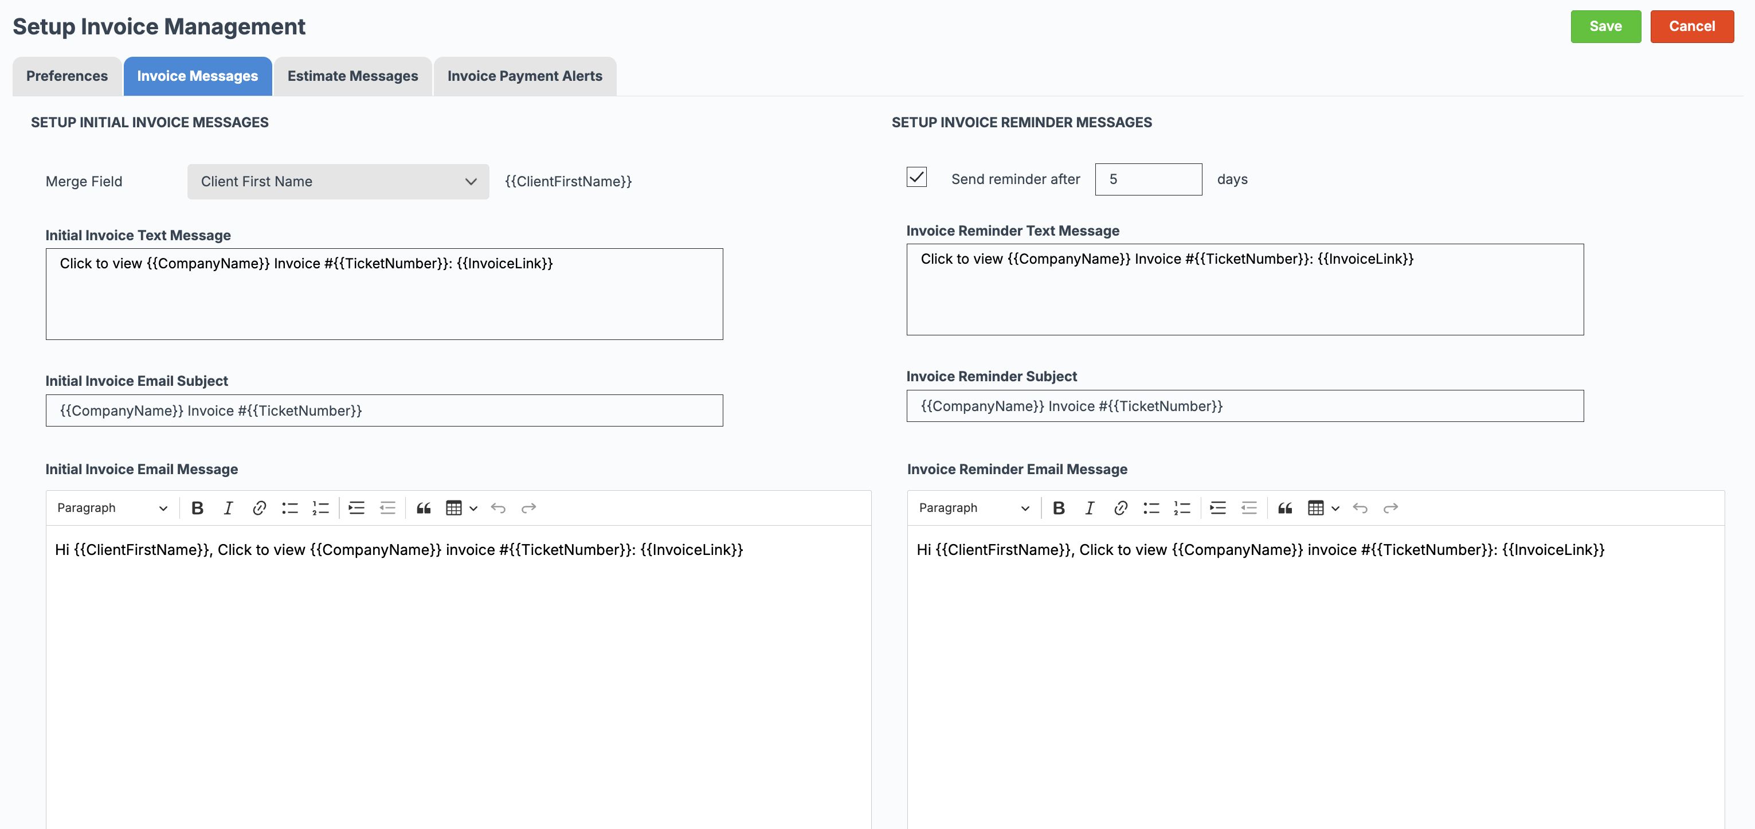Add numbered list in Reminder Email editor
This screenshot has width=1755, height=829.
(x=1182, y=508)
